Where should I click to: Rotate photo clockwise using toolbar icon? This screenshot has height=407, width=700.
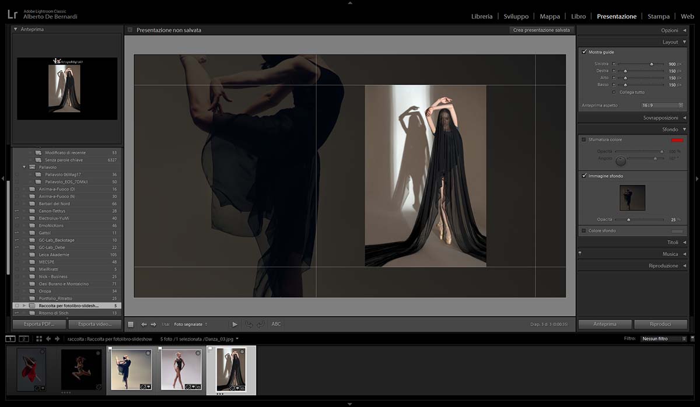click(x=260, y=324)
